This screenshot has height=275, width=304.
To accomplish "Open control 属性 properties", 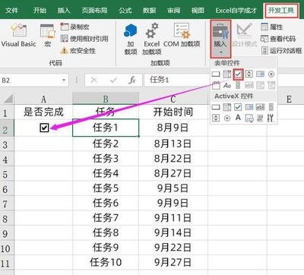I will coord(272,27).
